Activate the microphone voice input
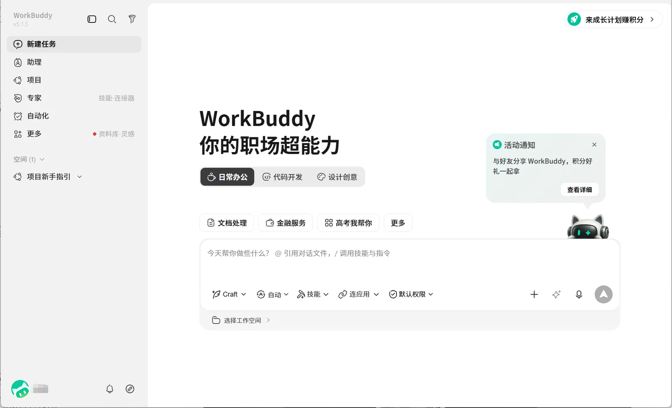The height and width of the screenshot is (408, 672). [579, 294]
